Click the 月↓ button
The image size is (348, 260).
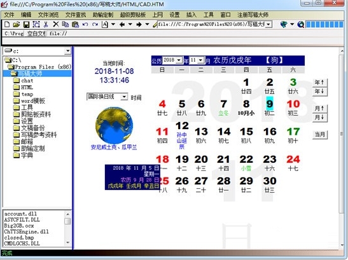click(x=319, y=118)
